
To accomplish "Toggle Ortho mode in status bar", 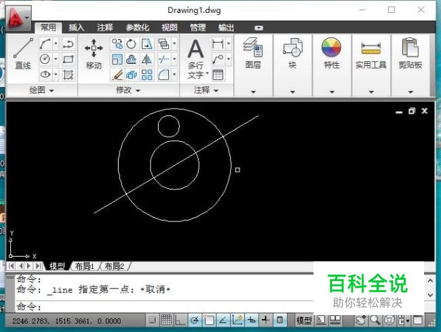I will pos(180,320).
